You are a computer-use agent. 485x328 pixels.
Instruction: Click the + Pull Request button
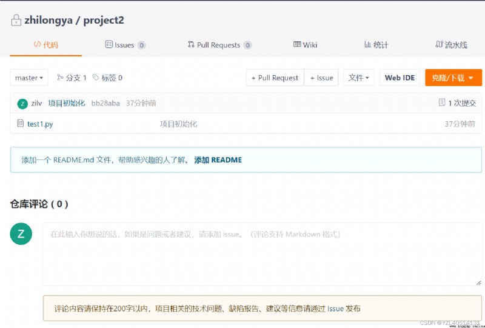(275, 78)
